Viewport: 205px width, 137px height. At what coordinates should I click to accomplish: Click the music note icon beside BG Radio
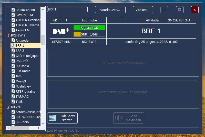point(13,122)
